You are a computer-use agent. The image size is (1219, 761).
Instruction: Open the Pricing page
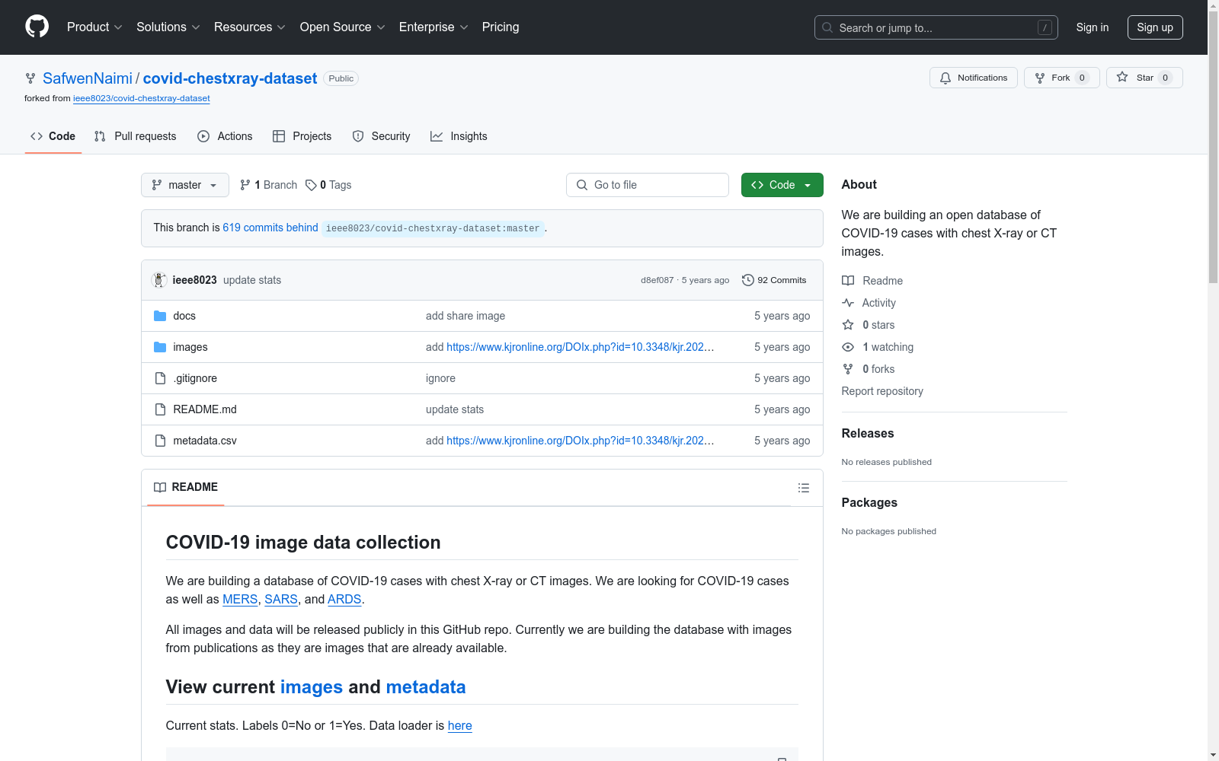pos(501,27)
